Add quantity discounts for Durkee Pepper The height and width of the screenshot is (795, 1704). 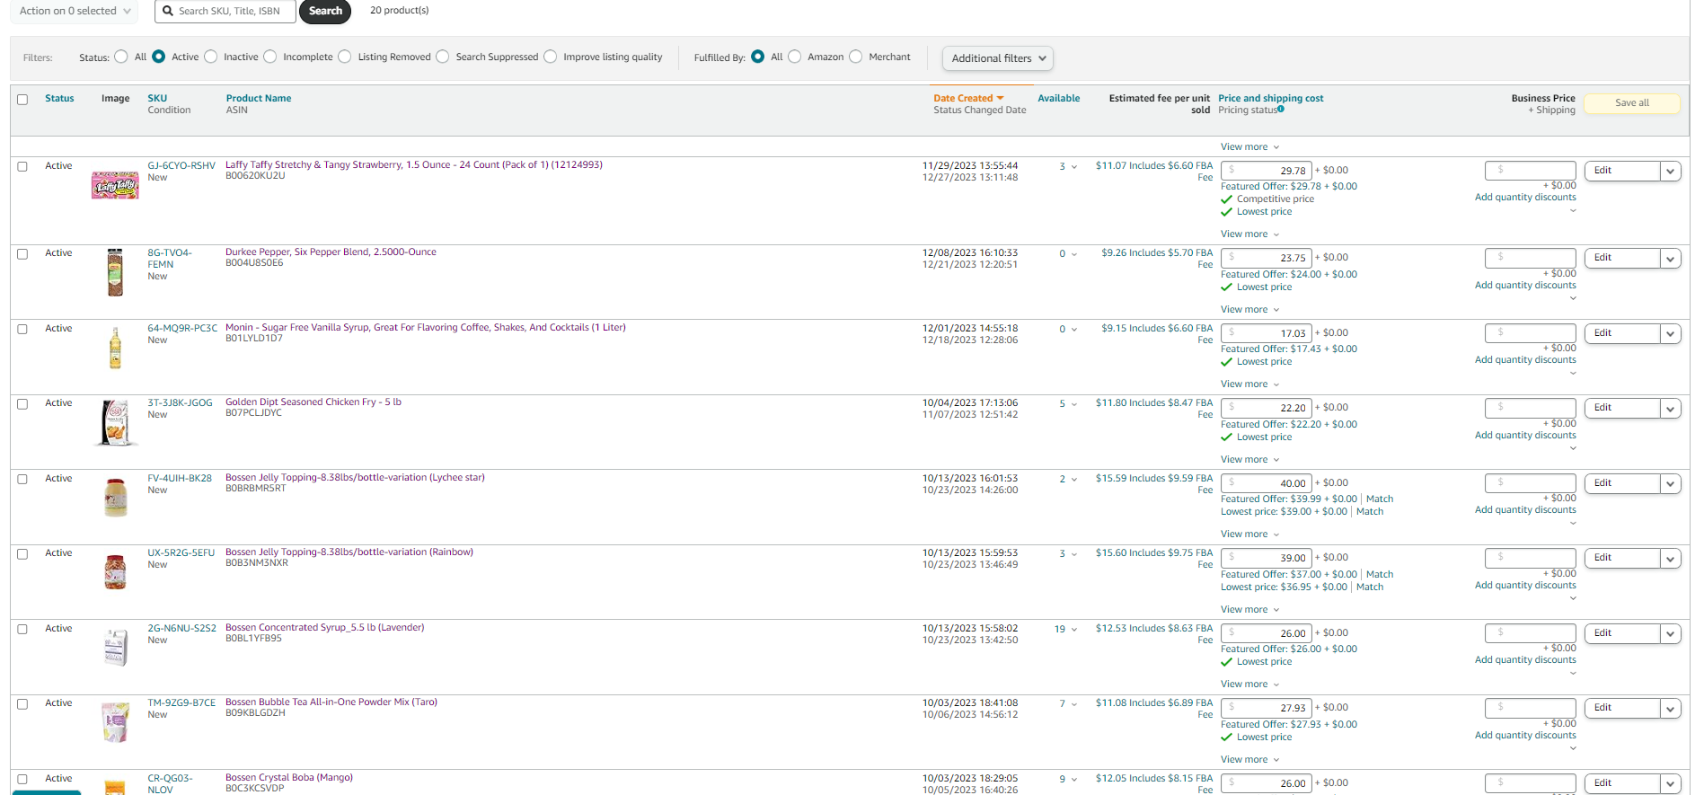[x=1525, y=286]
